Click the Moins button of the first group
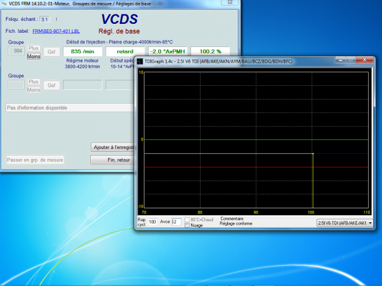The height and width of the screenshot is (286, 382). tap(33, 57)
